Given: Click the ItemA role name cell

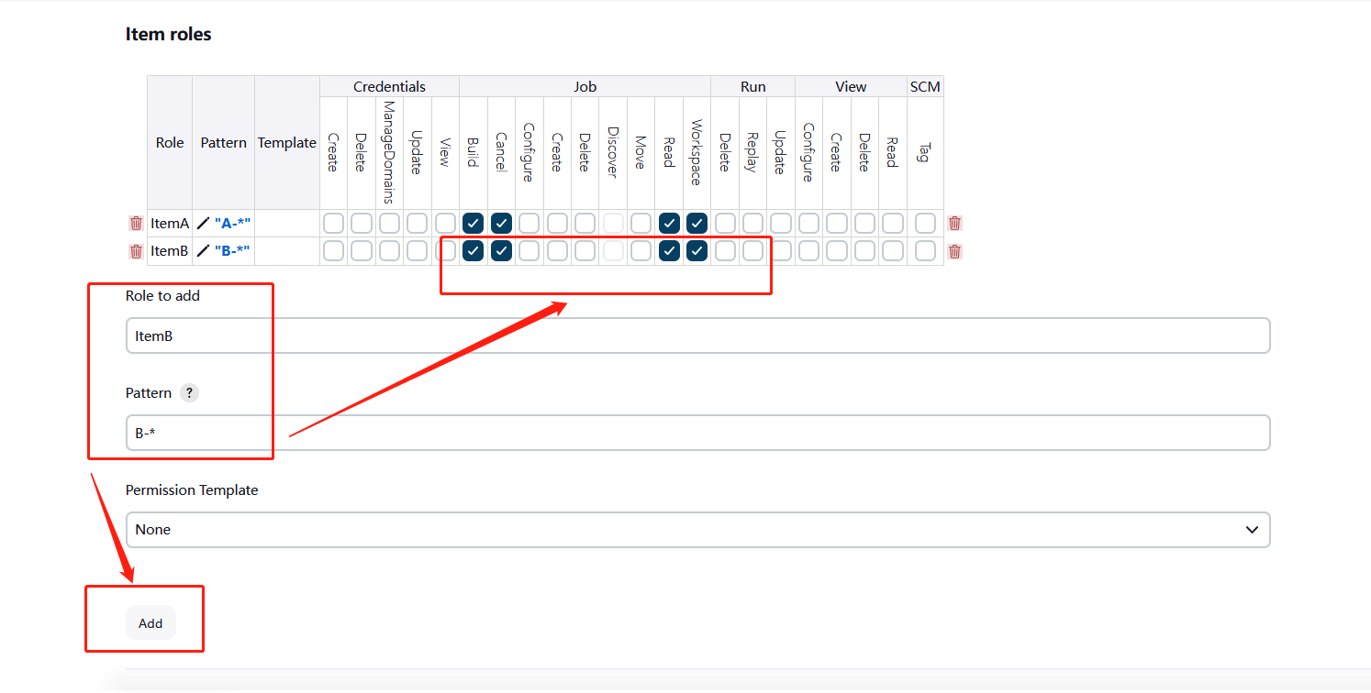Looking at the screenshot, I should [x=170, y=223].
